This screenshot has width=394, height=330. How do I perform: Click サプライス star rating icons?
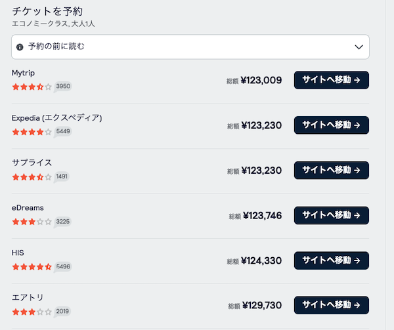click(x=32, y=176)
